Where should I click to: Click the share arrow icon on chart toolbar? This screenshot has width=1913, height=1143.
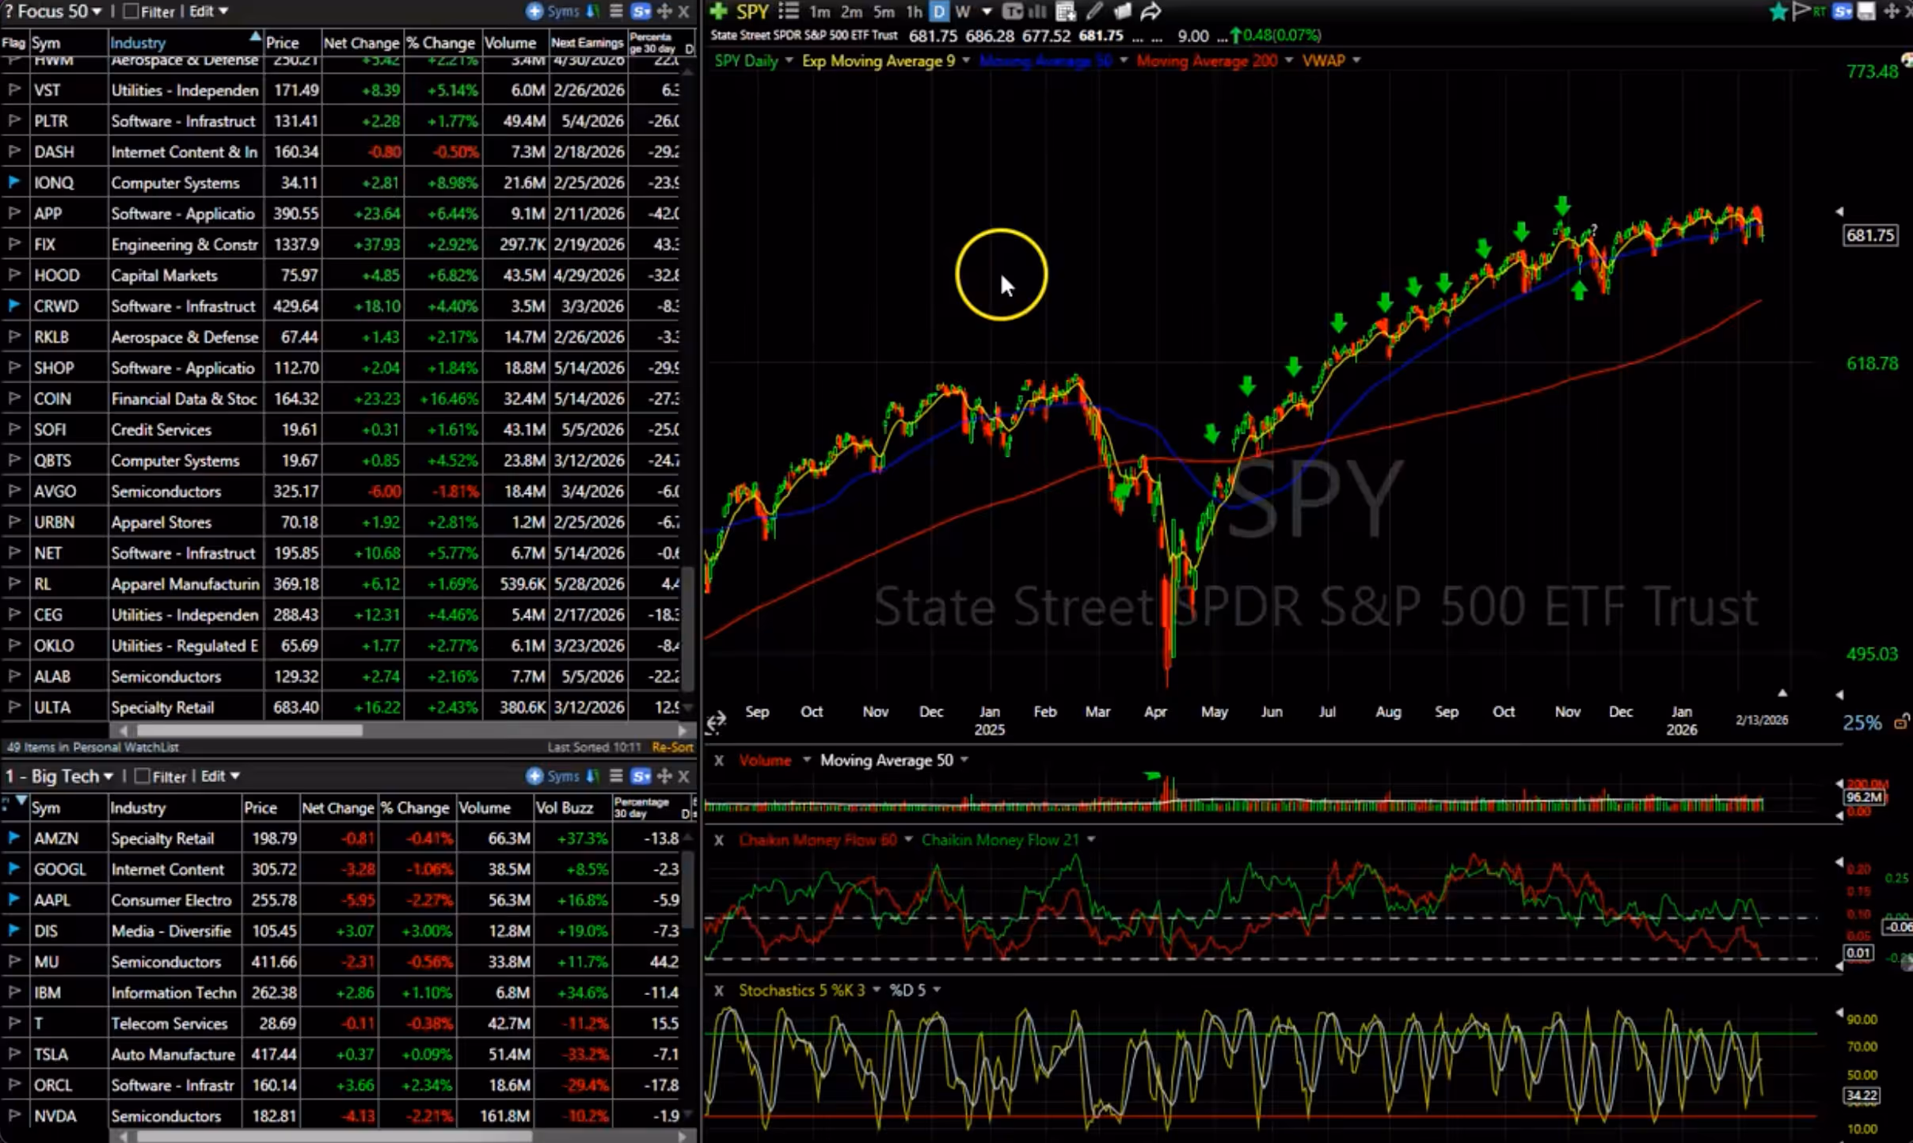(1150, 11)
